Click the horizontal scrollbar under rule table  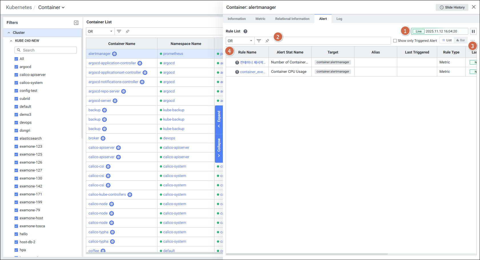pos(307,254)
